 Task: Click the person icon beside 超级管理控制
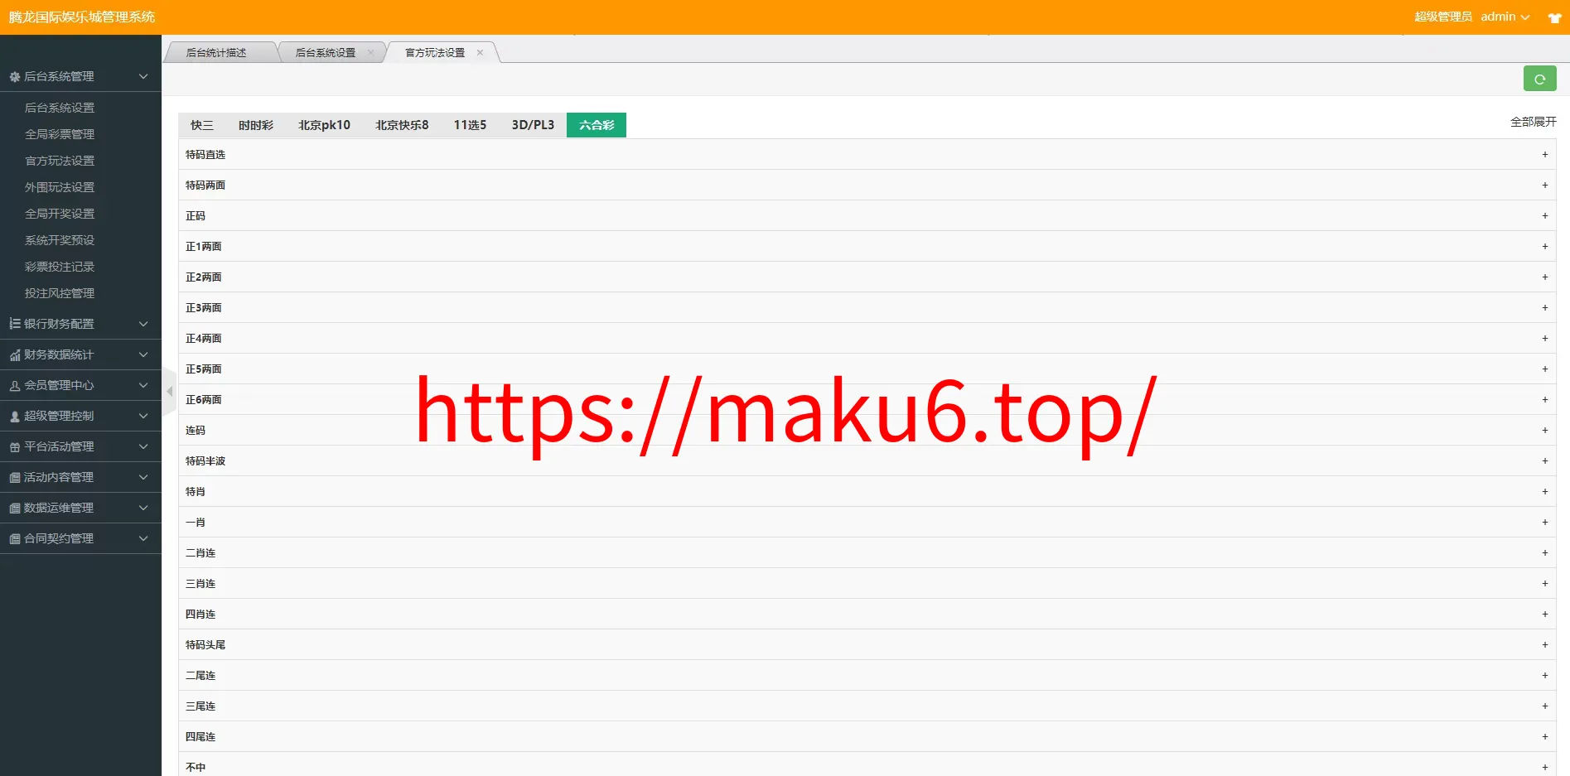click(x=15, y=416)
